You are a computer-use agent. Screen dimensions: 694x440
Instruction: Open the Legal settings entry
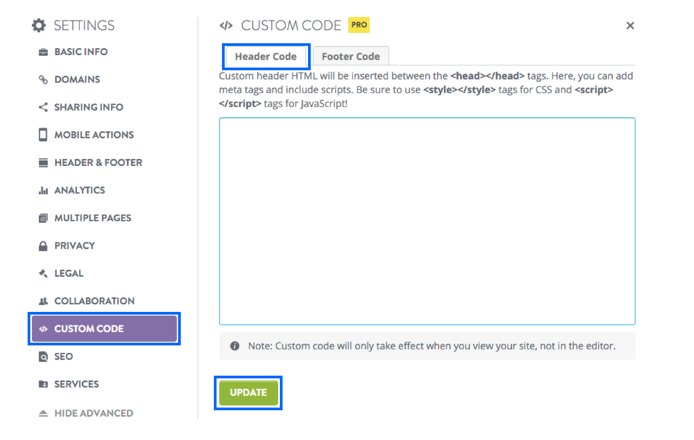pyautogui.click(x=68, y=273)
